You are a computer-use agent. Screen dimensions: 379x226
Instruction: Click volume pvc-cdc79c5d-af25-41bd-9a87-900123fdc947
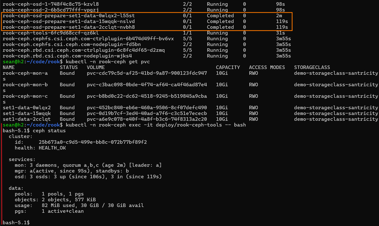point(147,73)
